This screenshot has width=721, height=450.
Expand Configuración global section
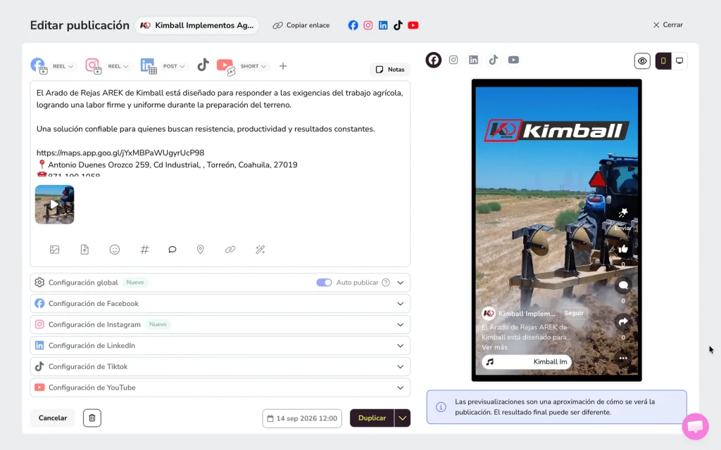(x=220, y=283)
